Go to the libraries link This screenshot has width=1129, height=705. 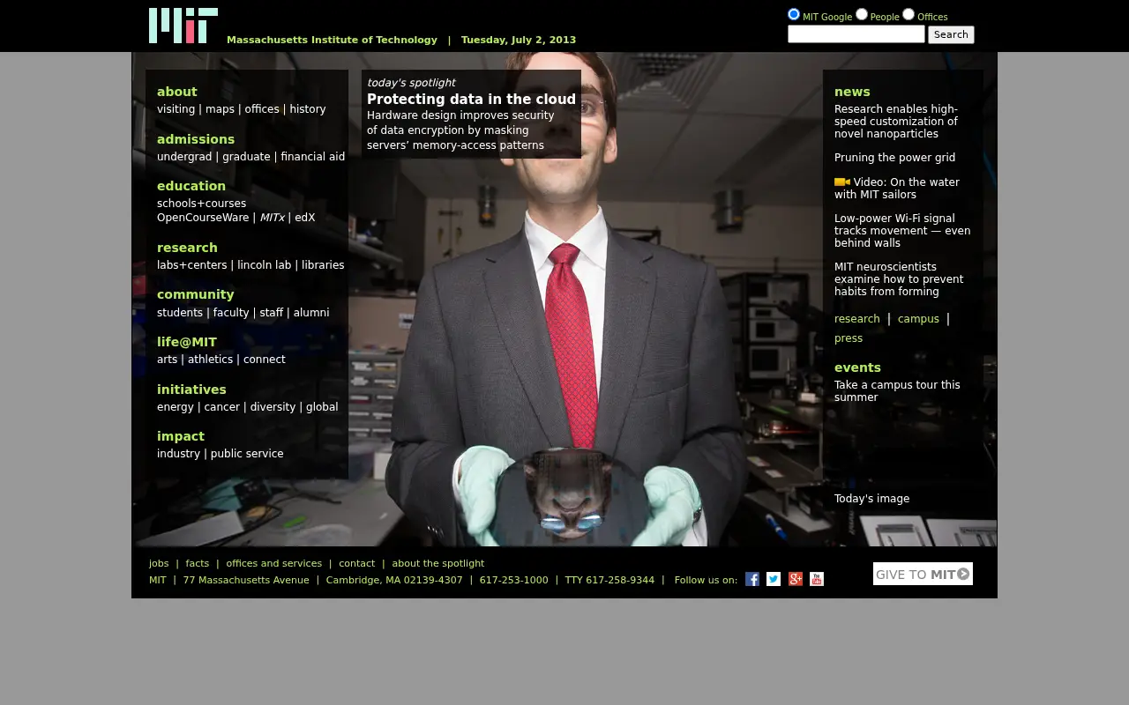pyautogui.click(x=323, y=265)
